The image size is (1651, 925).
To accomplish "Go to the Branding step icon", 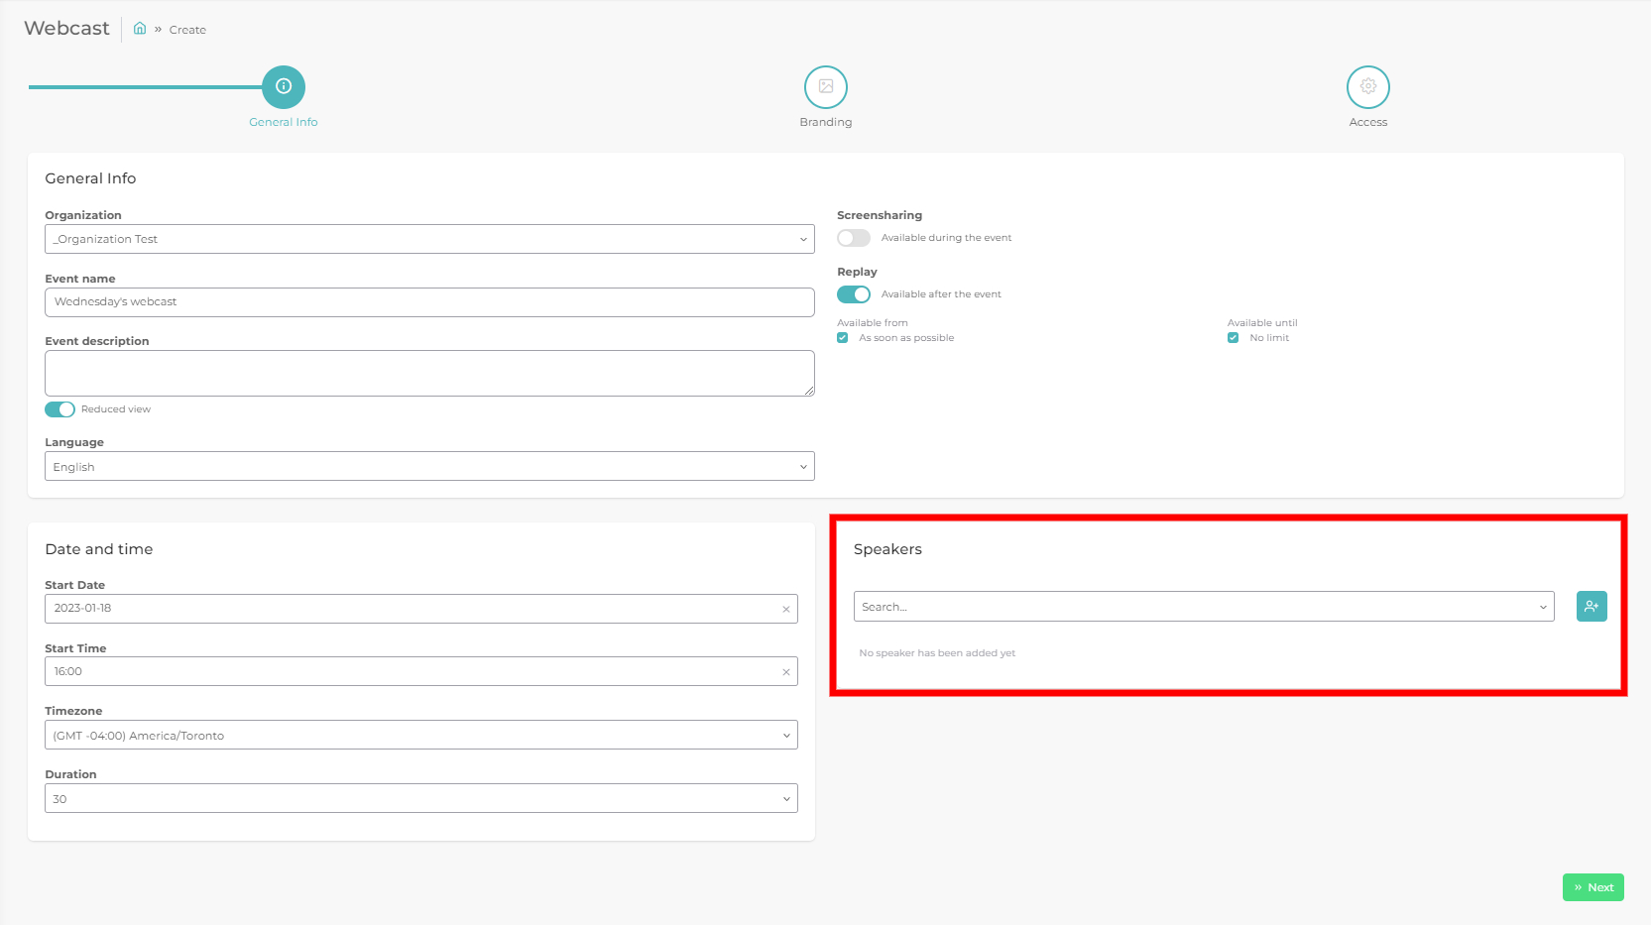I will 826,87.
